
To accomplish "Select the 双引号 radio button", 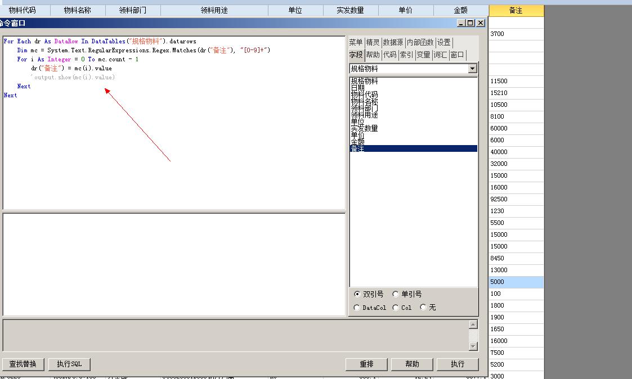I will pos(357,294).
